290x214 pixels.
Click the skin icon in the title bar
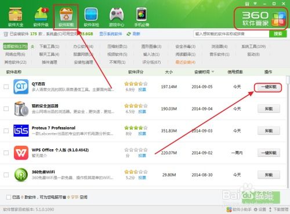[247, 3]
